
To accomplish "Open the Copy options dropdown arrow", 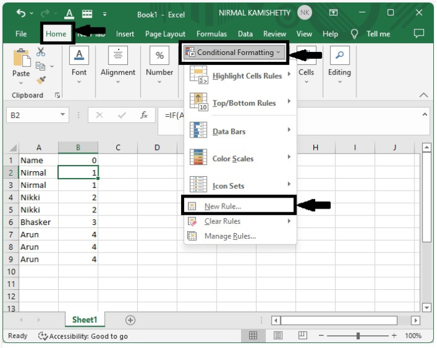I will click(52, 66).
